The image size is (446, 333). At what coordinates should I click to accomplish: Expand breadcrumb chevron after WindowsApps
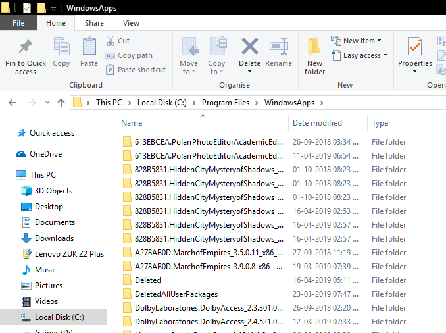coord(322,103)
